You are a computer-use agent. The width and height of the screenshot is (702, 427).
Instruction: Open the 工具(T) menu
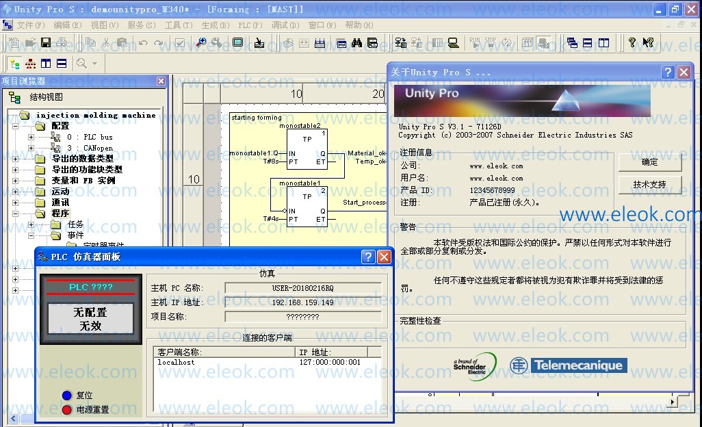tap(179, 25)
